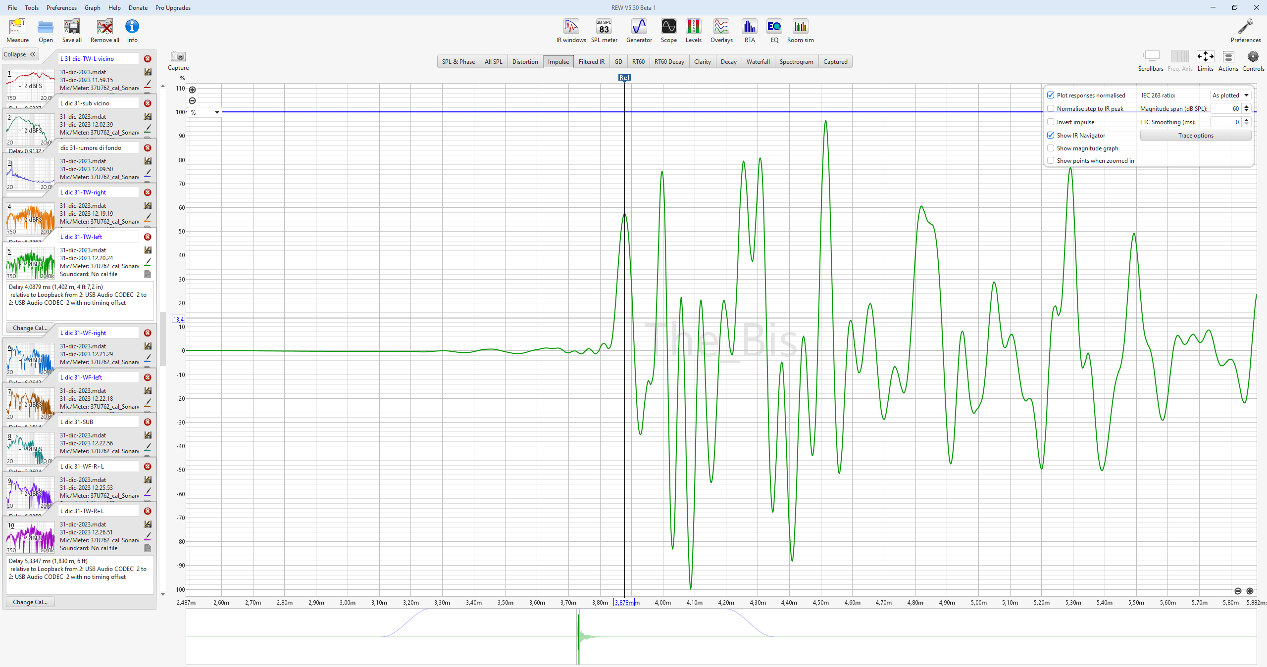Toggle graph Scrollbars
The image size is (1267, 667).
(x=1151, y=61)
